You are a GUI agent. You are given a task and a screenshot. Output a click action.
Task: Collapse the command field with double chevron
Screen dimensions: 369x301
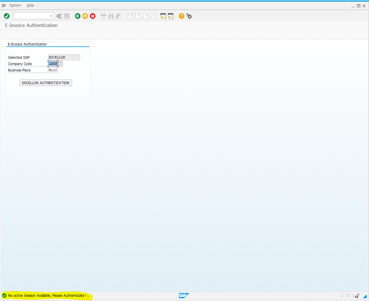click(59, 16)
